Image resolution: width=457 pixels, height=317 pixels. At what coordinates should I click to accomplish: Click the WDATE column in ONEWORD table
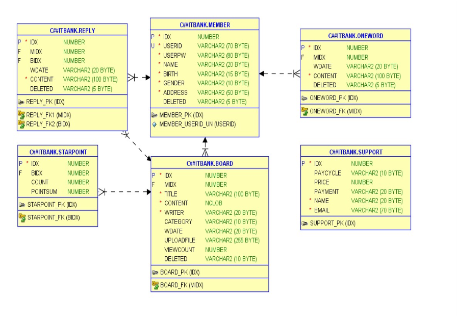(x=322, y=66)
